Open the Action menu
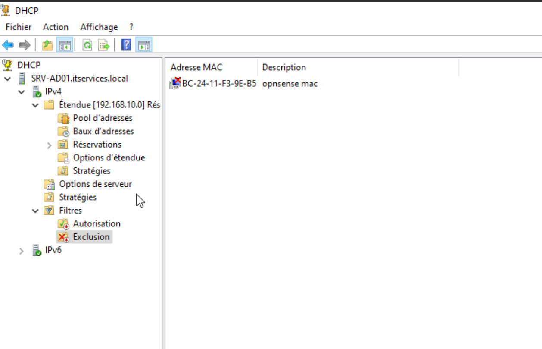 (x=56, y=27)
